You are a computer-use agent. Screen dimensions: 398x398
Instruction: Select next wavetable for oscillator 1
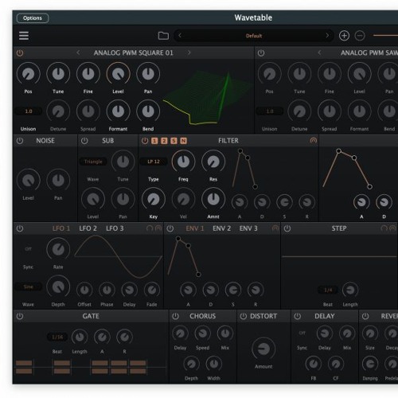pyautogui.click(x=189, y=53)
